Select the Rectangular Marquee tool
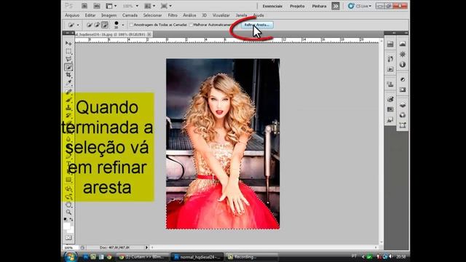The image size is (466, 262). coord(68,52)
